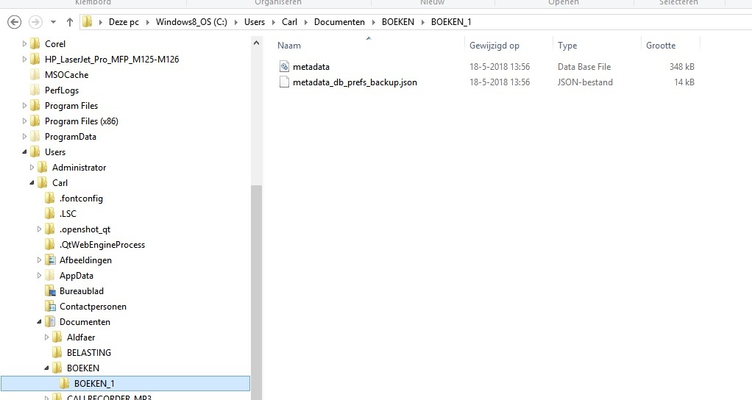Collapse the BOEKEN tree node

point(47,368)
